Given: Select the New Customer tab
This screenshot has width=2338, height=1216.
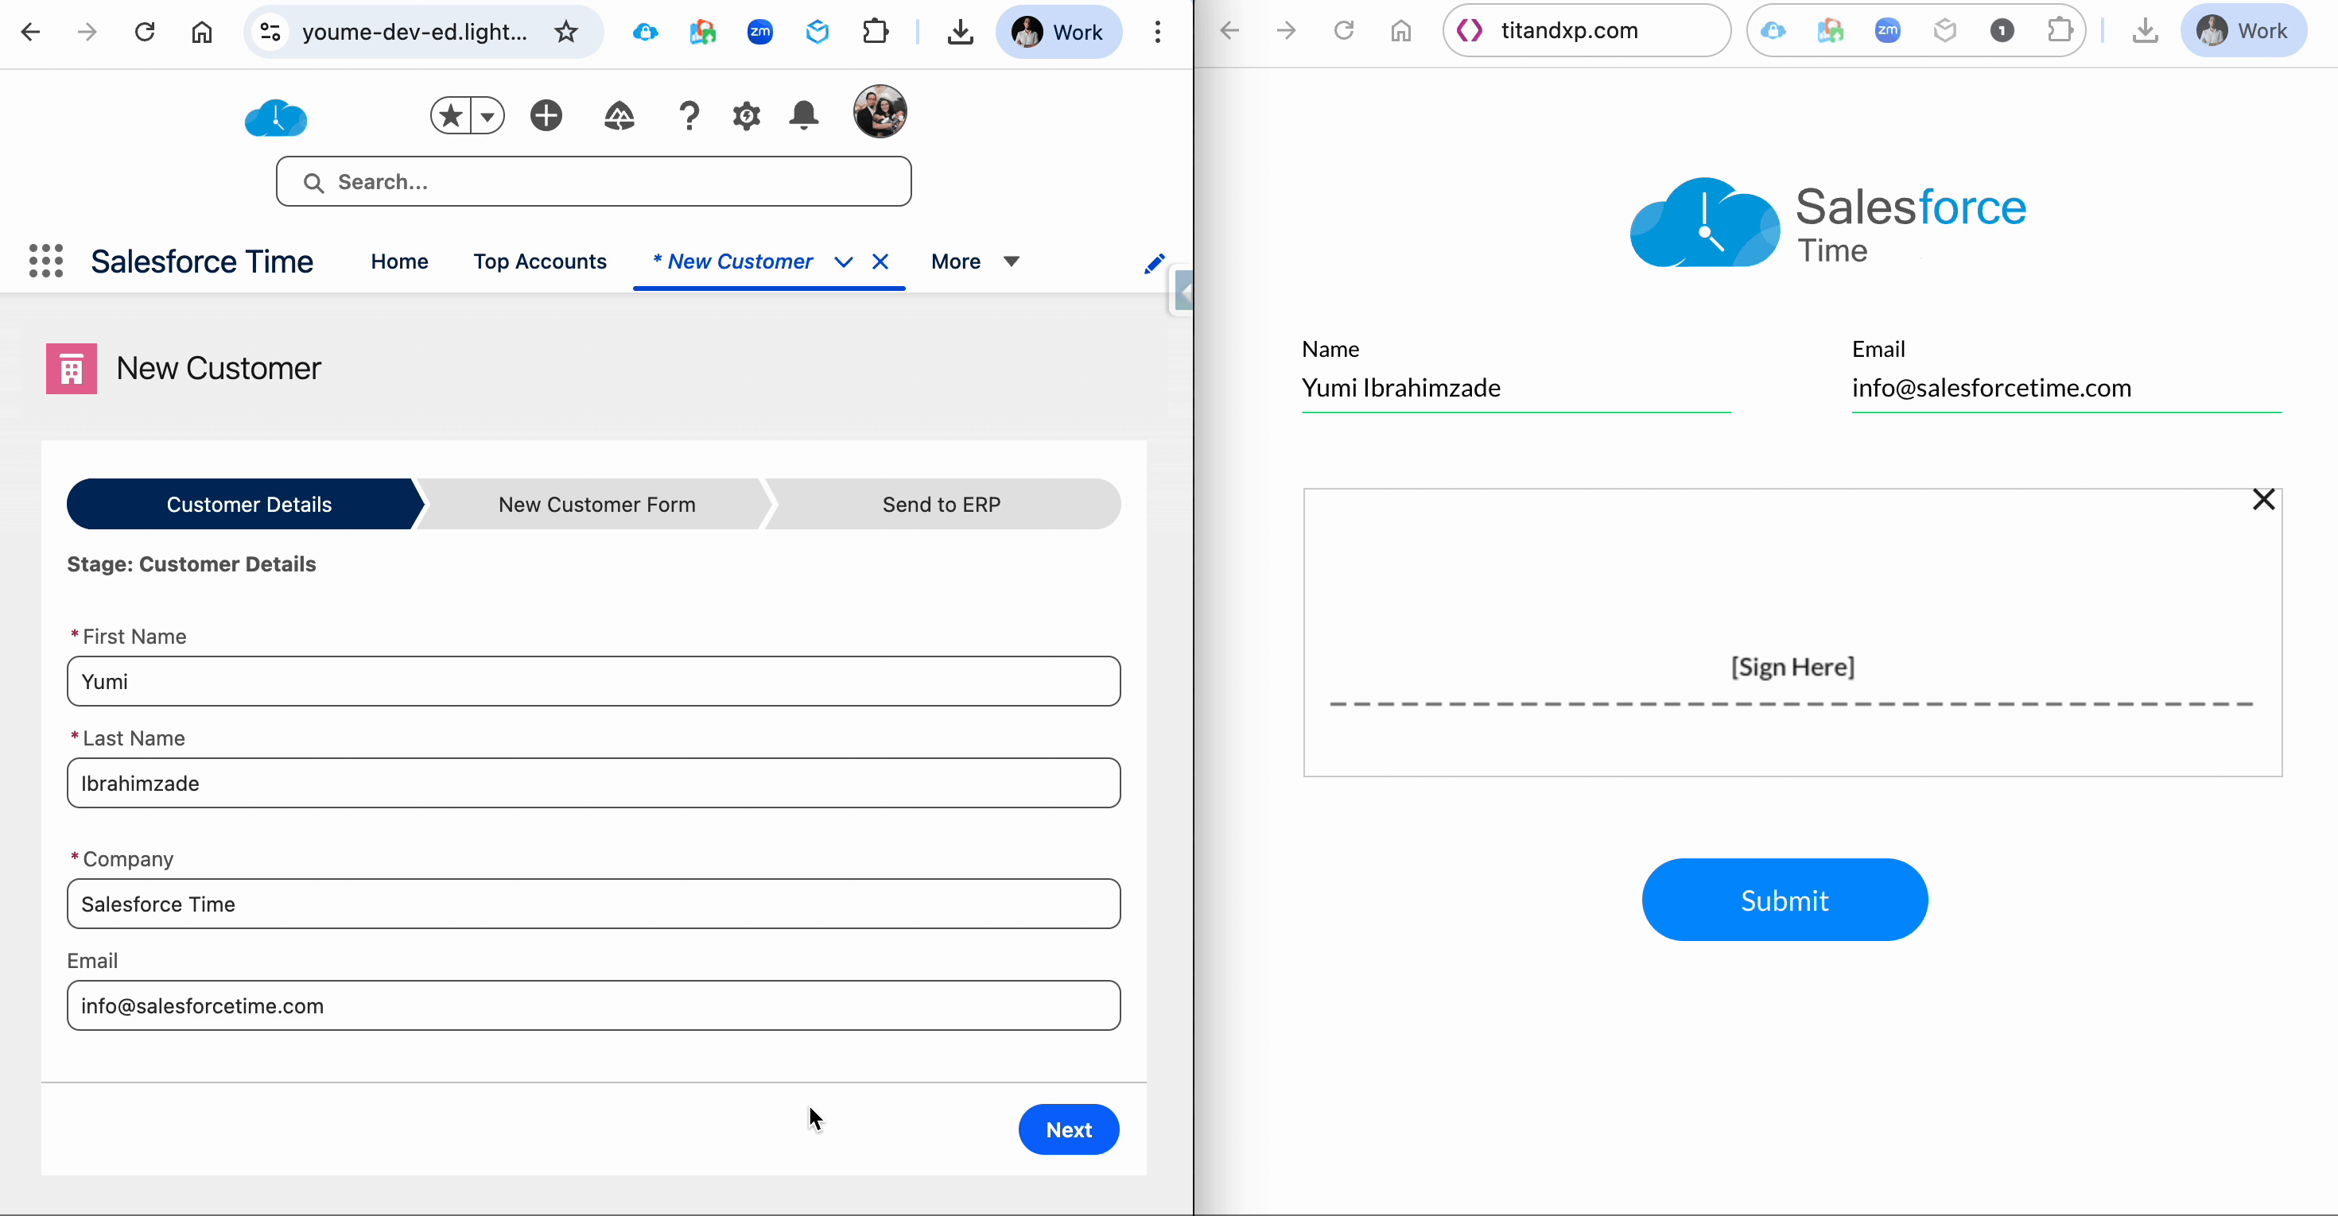Looking at the screenshot, I should (x=733, y=261).
